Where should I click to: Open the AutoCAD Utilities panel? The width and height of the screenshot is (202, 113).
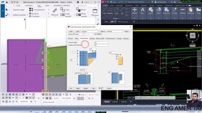[x=182, y=11]
